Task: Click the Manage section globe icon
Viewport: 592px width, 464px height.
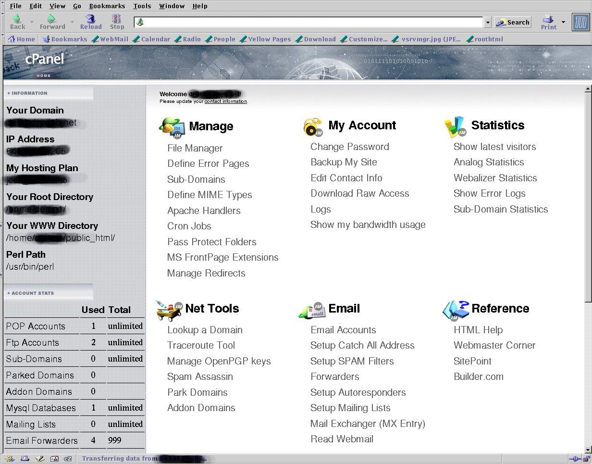Action: pos(172,127)
